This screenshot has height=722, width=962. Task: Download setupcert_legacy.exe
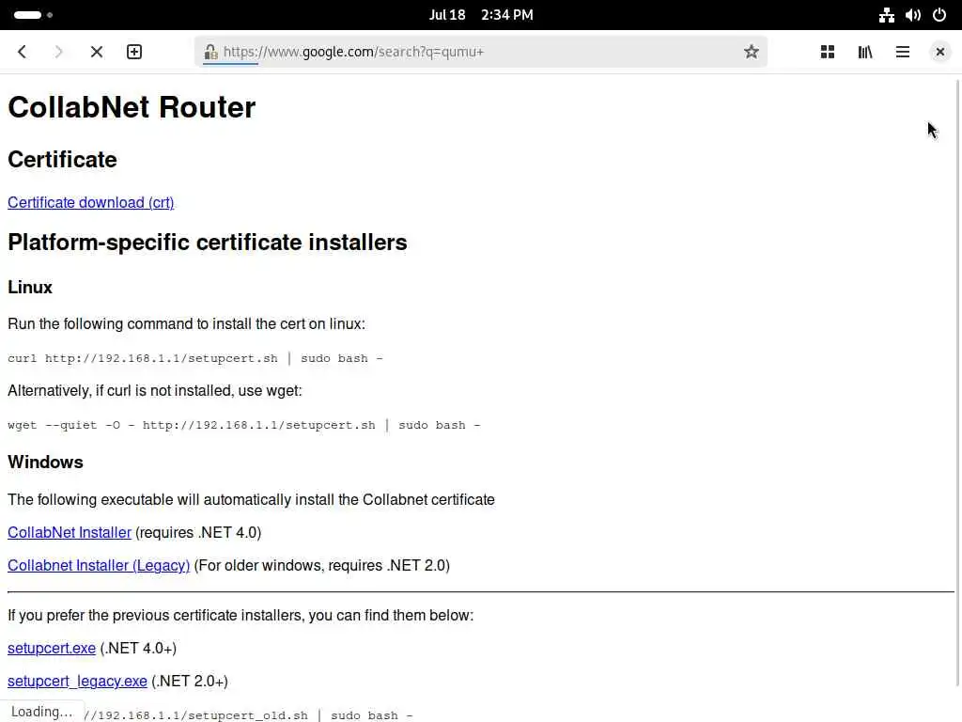tap(77, 682)
